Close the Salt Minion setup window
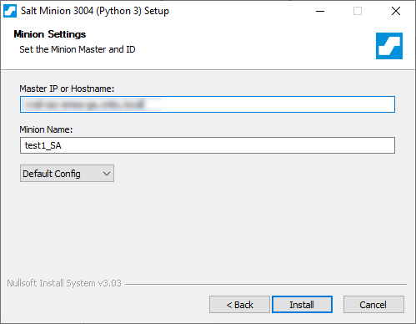 click(x=396, y=11)
